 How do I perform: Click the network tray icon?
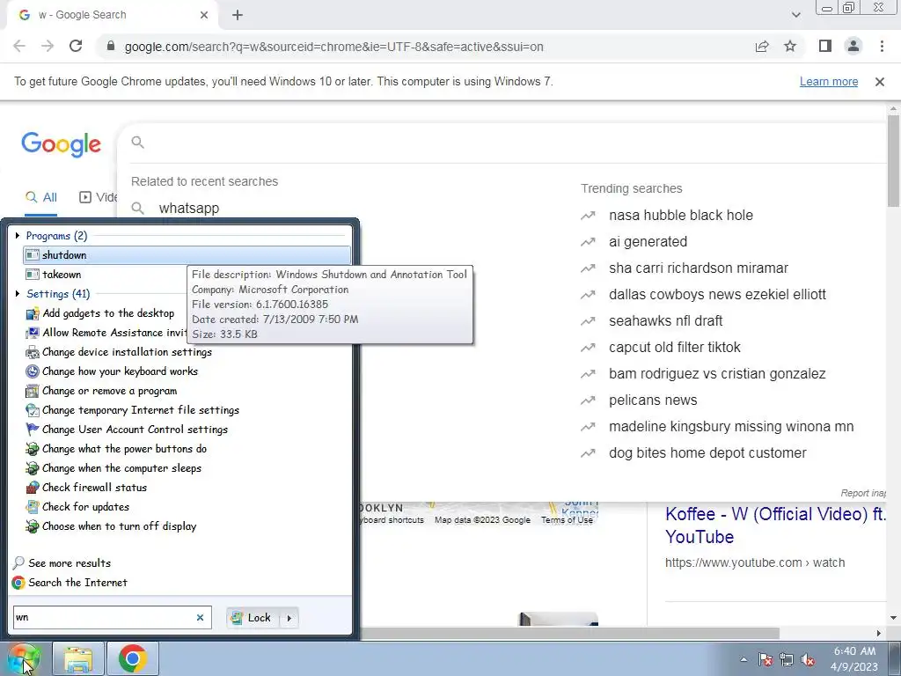[786, 659]
